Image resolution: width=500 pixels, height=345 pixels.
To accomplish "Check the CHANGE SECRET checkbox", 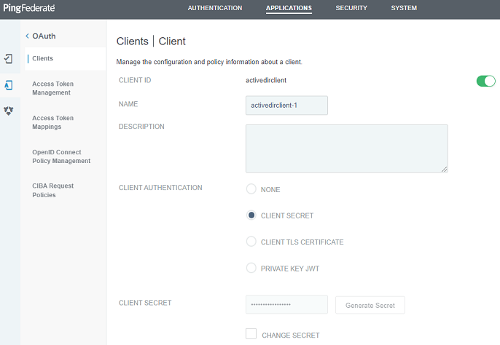I will coord(251,334).
